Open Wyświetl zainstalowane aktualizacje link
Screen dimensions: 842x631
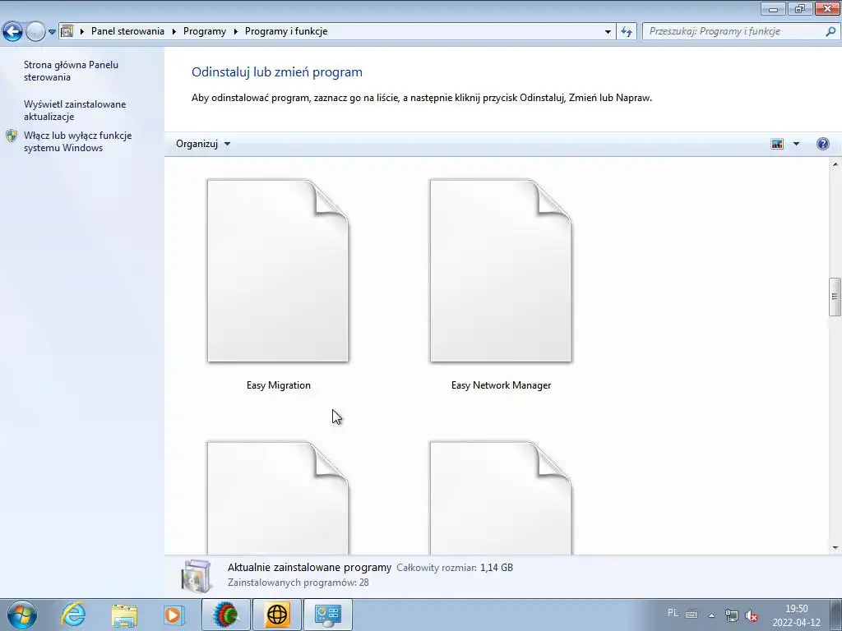(75, 111)
